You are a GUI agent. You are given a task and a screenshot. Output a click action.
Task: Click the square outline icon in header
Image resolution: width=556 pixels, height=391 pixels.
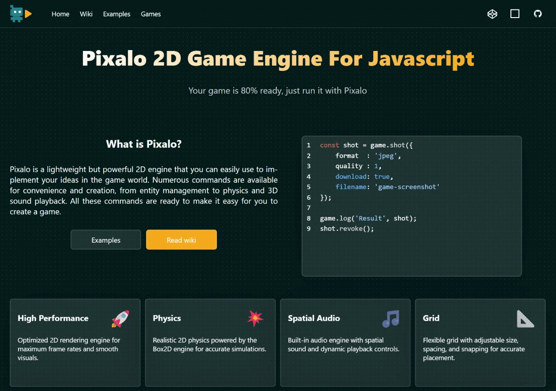click(x=515, y=14)
